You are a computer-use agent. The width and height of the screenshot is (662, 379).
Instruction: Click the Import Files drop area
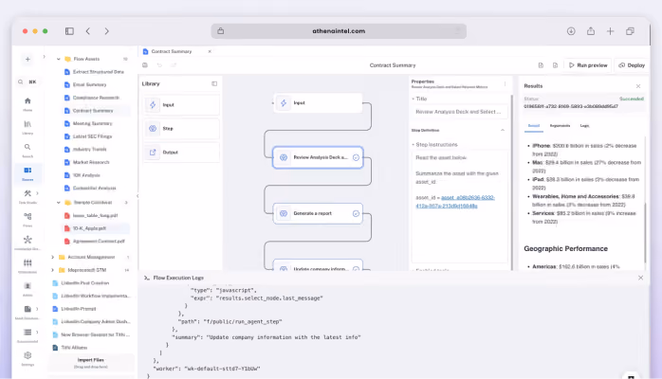tap(91, 363)
